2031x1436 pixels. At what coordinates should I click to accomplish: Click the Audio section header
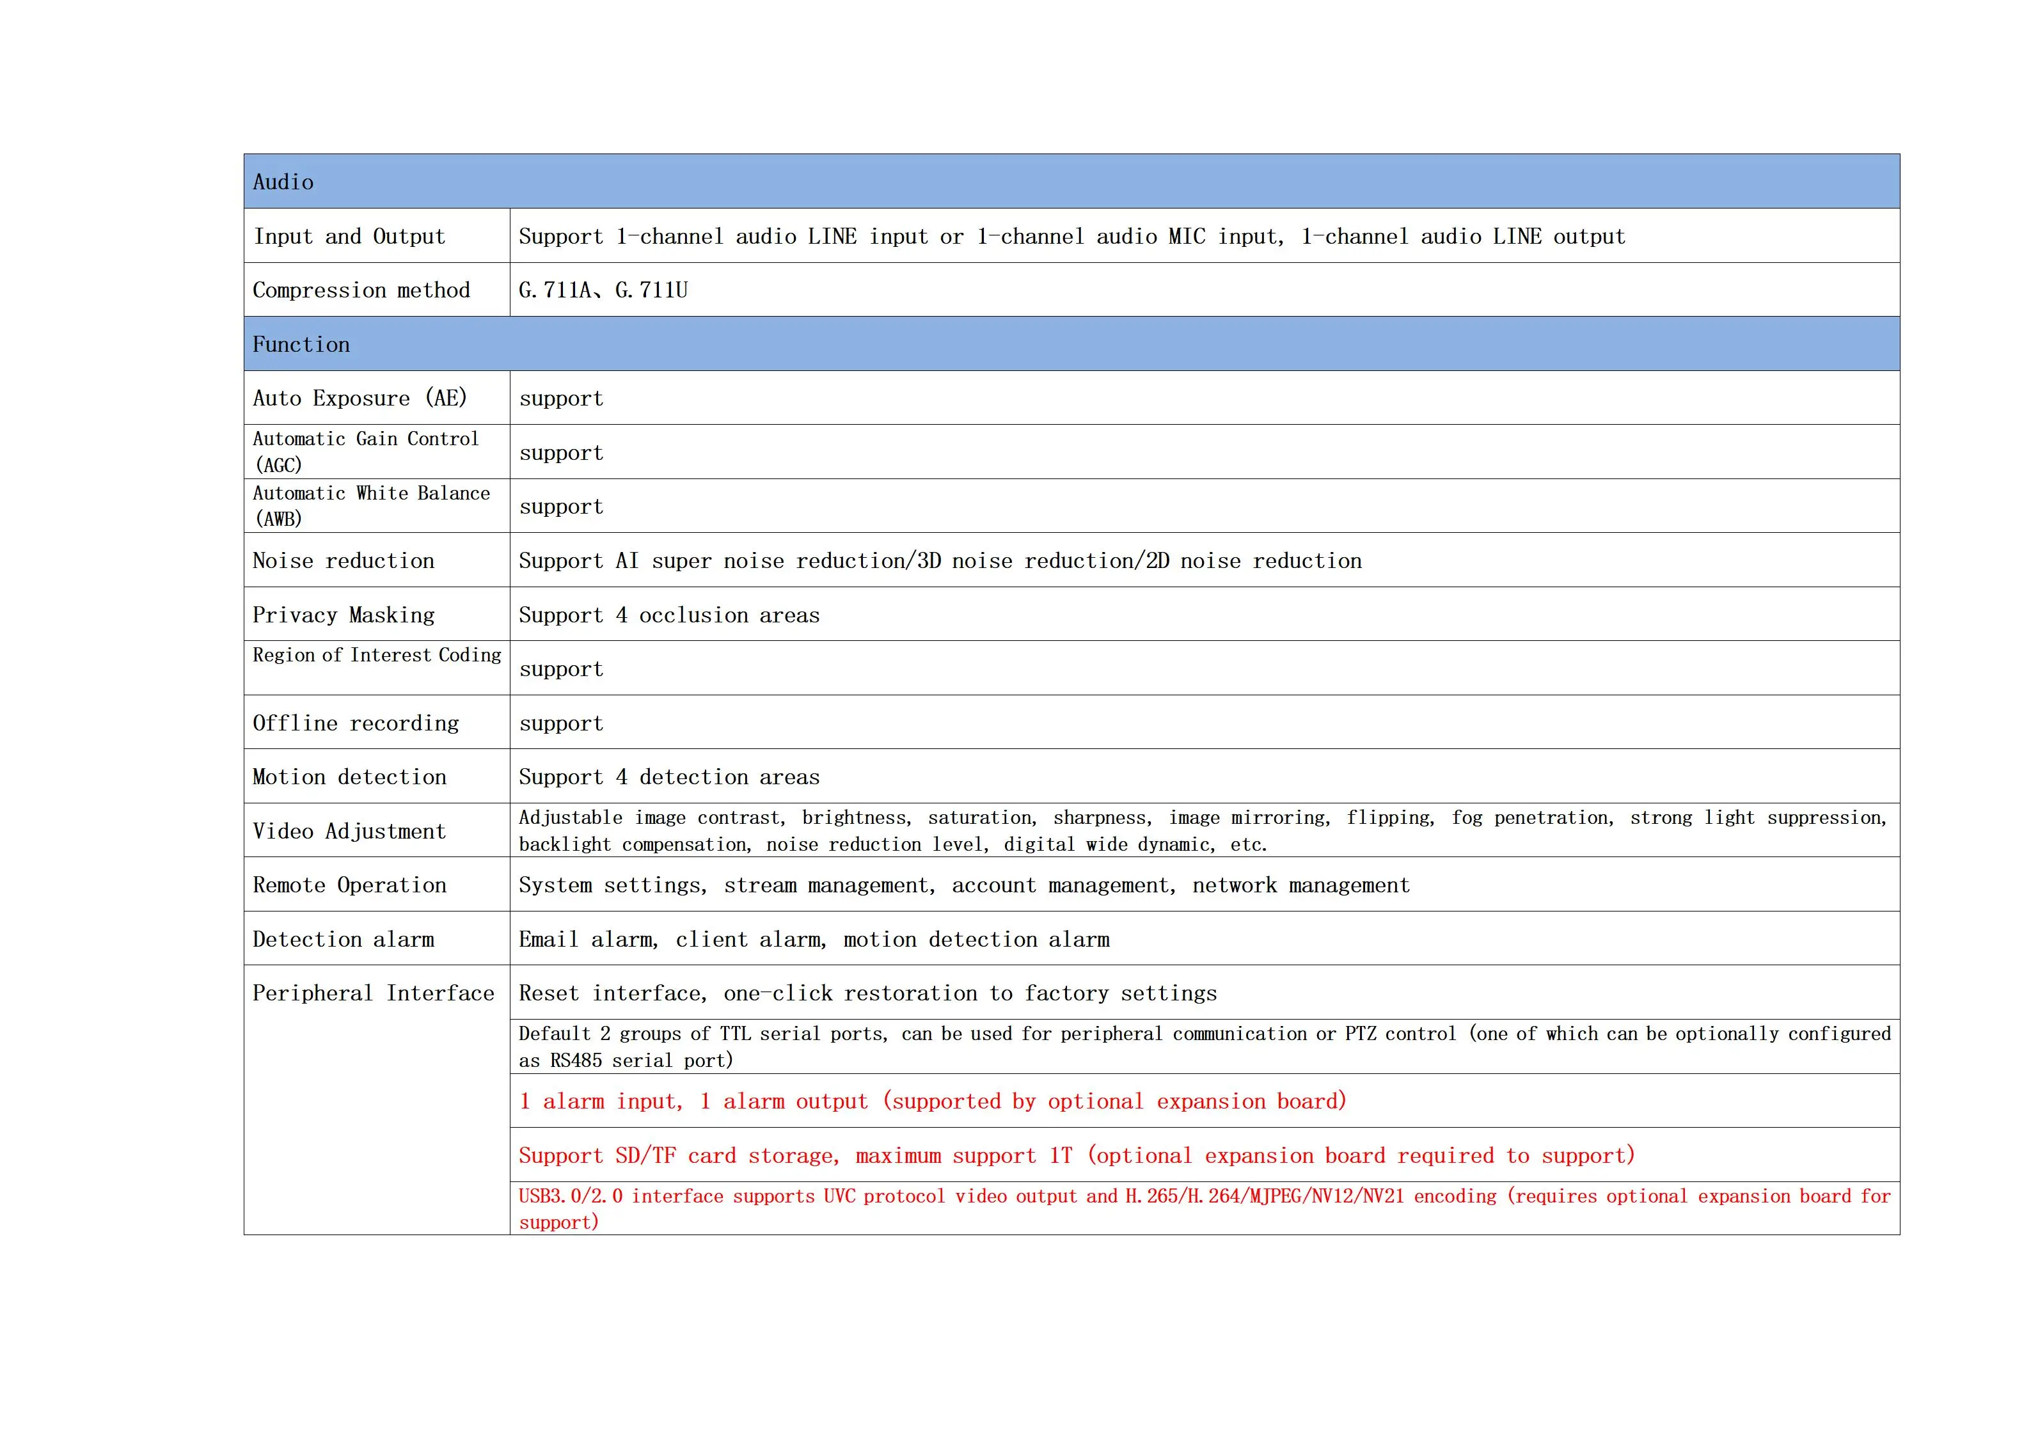pos(283,182)
